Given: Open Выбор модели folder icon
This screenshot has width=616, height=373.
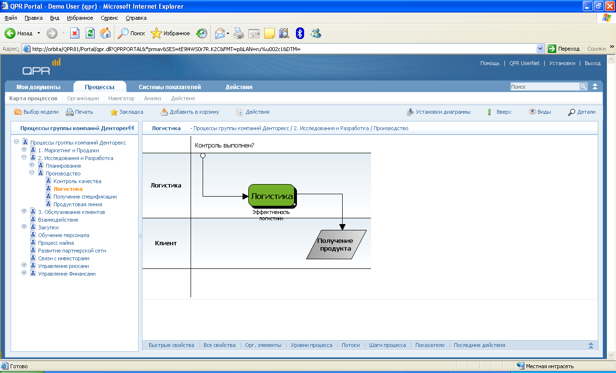Looking at the screenshot, I should 18,112.
